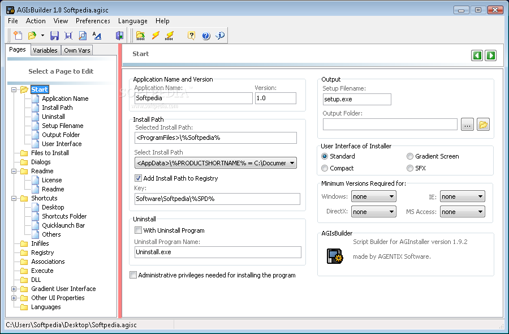The width and height of the screenshot is (509, 334).
Task: Click the binary folder build icon
Action: [x=141, y=36]
